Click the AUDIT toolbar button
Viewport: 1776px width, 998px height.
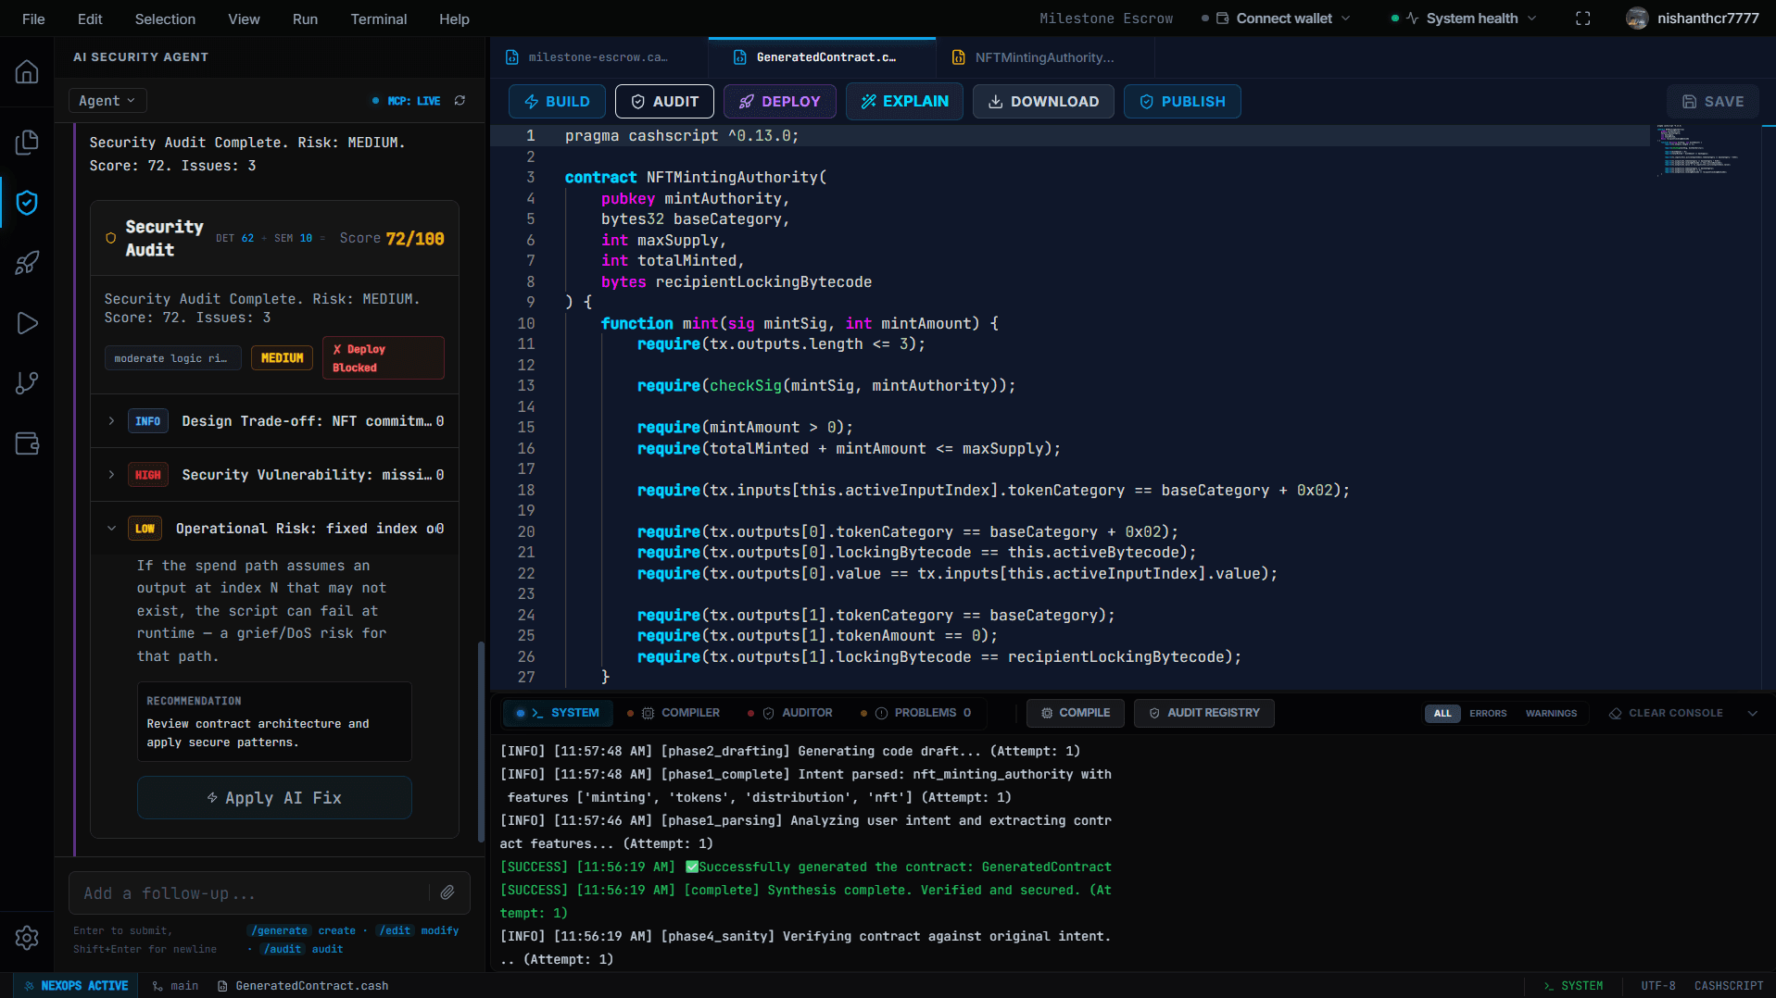[664, 102]
